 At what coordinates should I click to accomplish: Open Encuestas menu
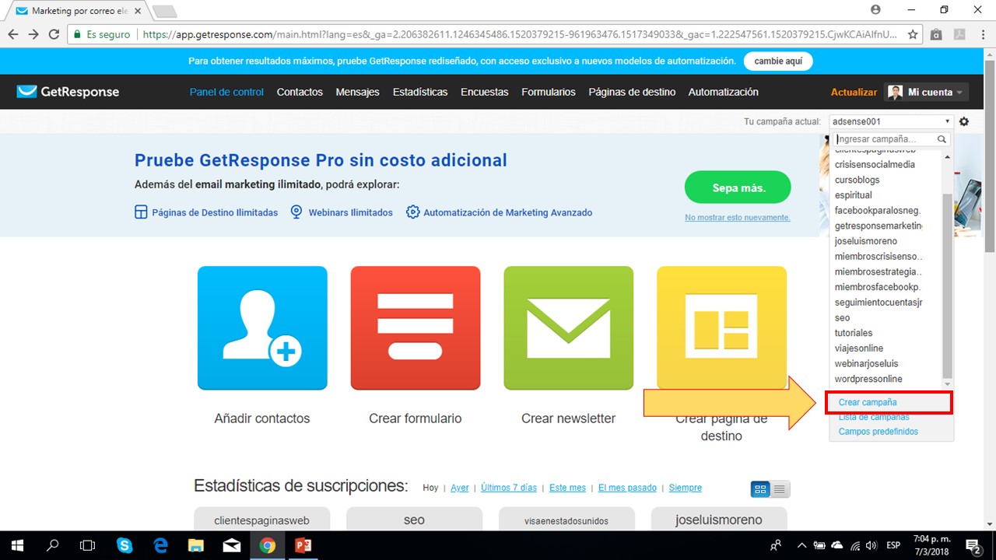click(485, 92)
